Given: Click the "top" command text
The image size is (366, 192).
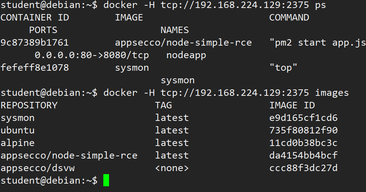Looking at the screenshot, I should pos(283,68).
